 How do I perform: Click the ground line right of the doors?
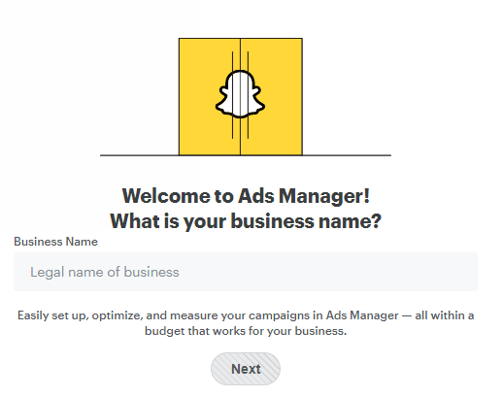pyautogui.click(x=347, y=155)
